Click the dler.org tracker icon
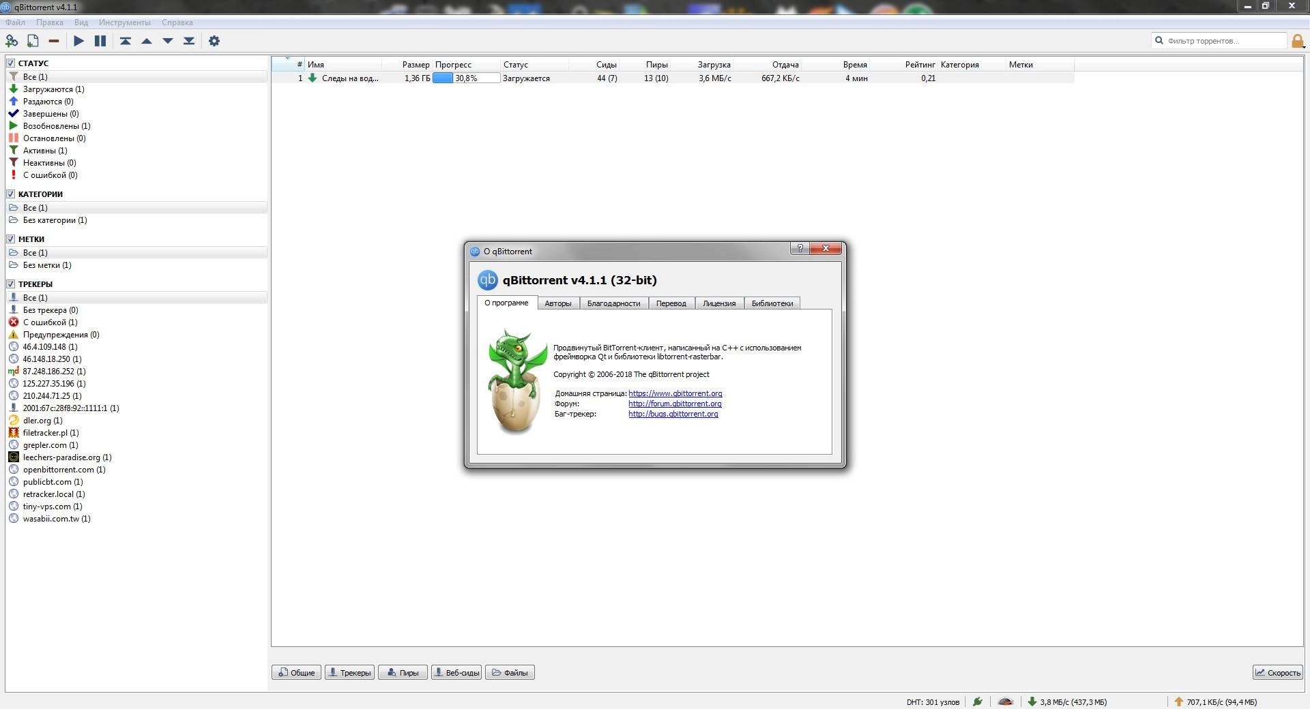1310x709 pixels. (x=13, y=420)
